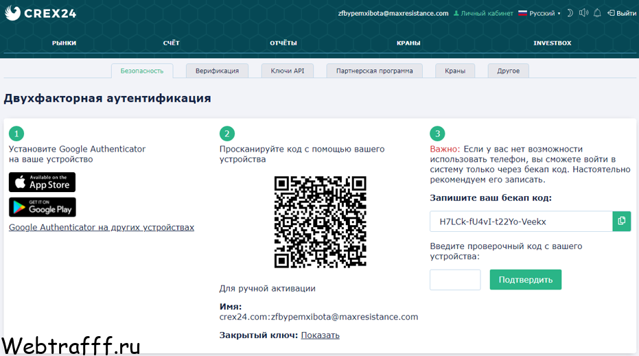This screenshot has width=639, height=356.
Task: Focus the verification code input field
Action: click(455, 279)
